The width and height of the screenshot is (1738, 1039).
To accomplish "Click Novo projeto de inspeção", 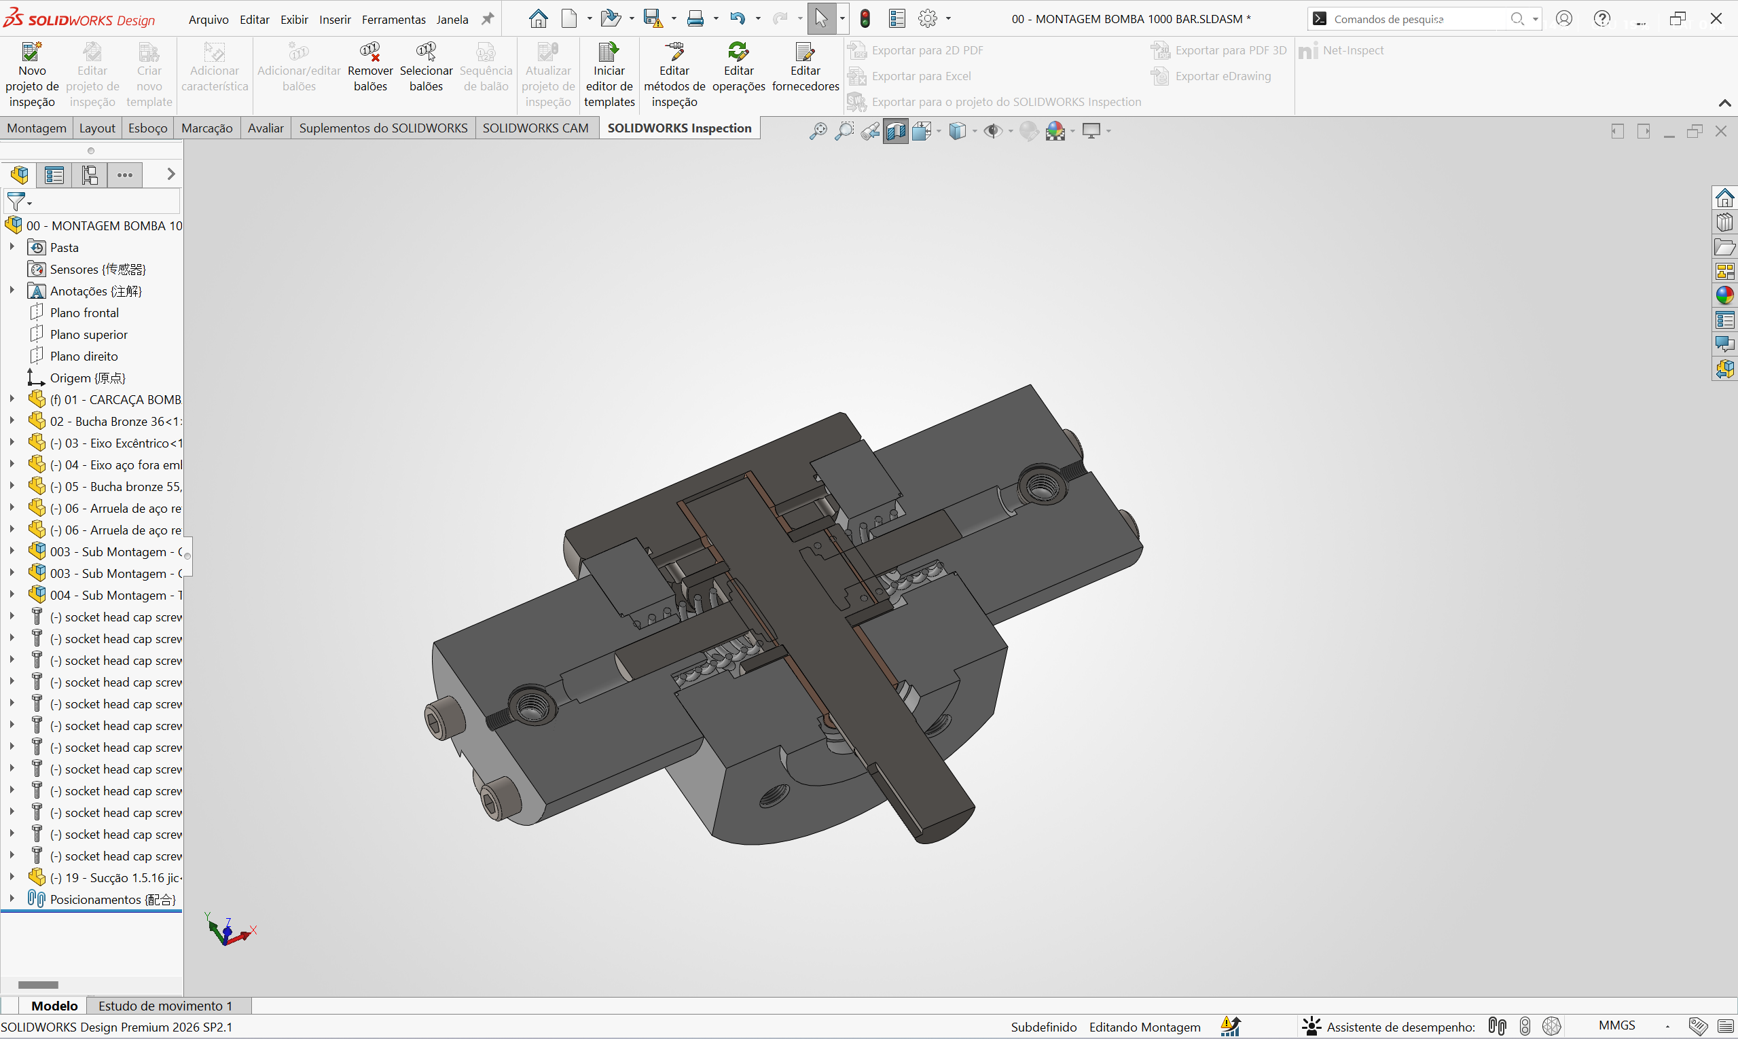I will [x=32, y=75].
